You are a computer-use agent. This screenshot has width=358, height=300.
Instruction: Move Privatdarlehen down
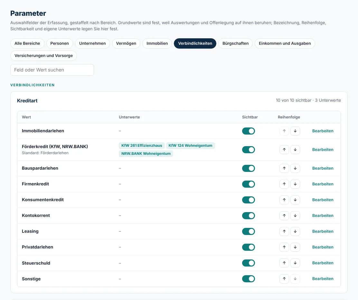click(x=295, y=247)
